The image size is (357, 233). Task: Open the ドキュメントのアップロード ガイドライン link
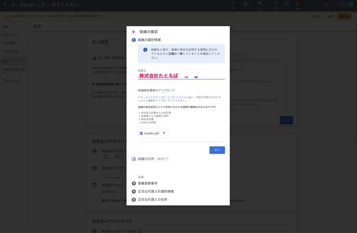click(x=162, y=97)
